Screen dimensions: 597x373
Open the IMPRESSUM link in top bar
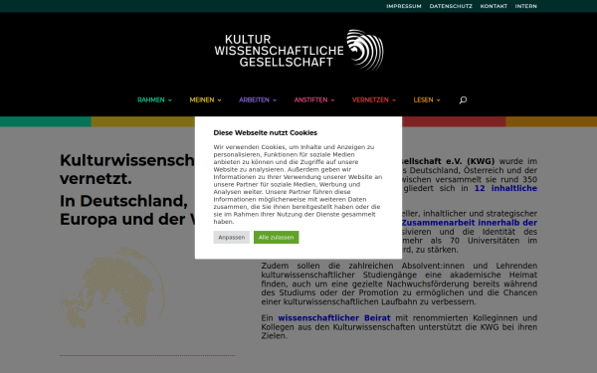[x=404, y=6]
